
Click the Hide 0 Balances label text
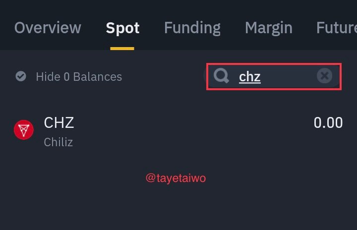[x=79, y=77]
